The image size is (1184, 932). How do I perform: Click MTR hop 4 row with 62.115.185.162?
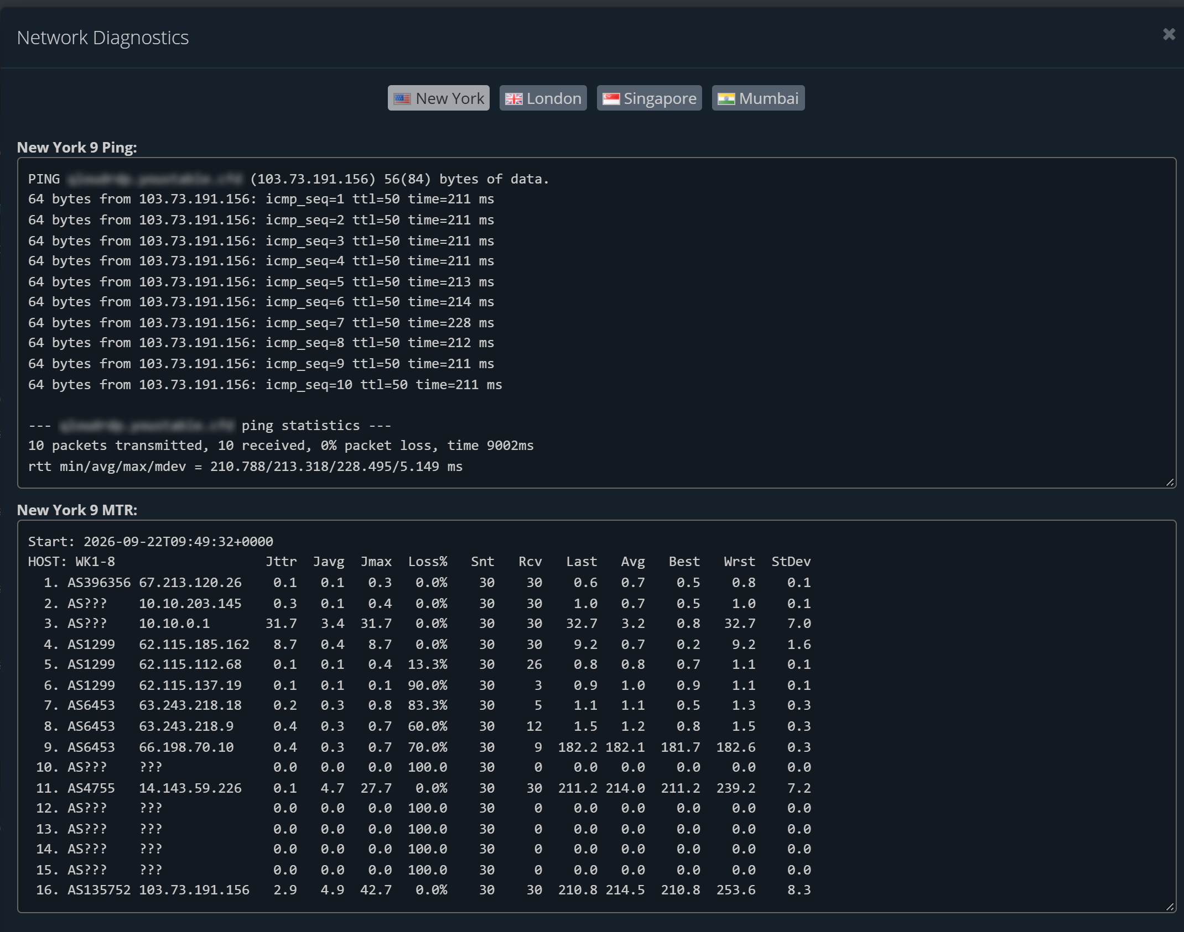(x=427, y=645)
